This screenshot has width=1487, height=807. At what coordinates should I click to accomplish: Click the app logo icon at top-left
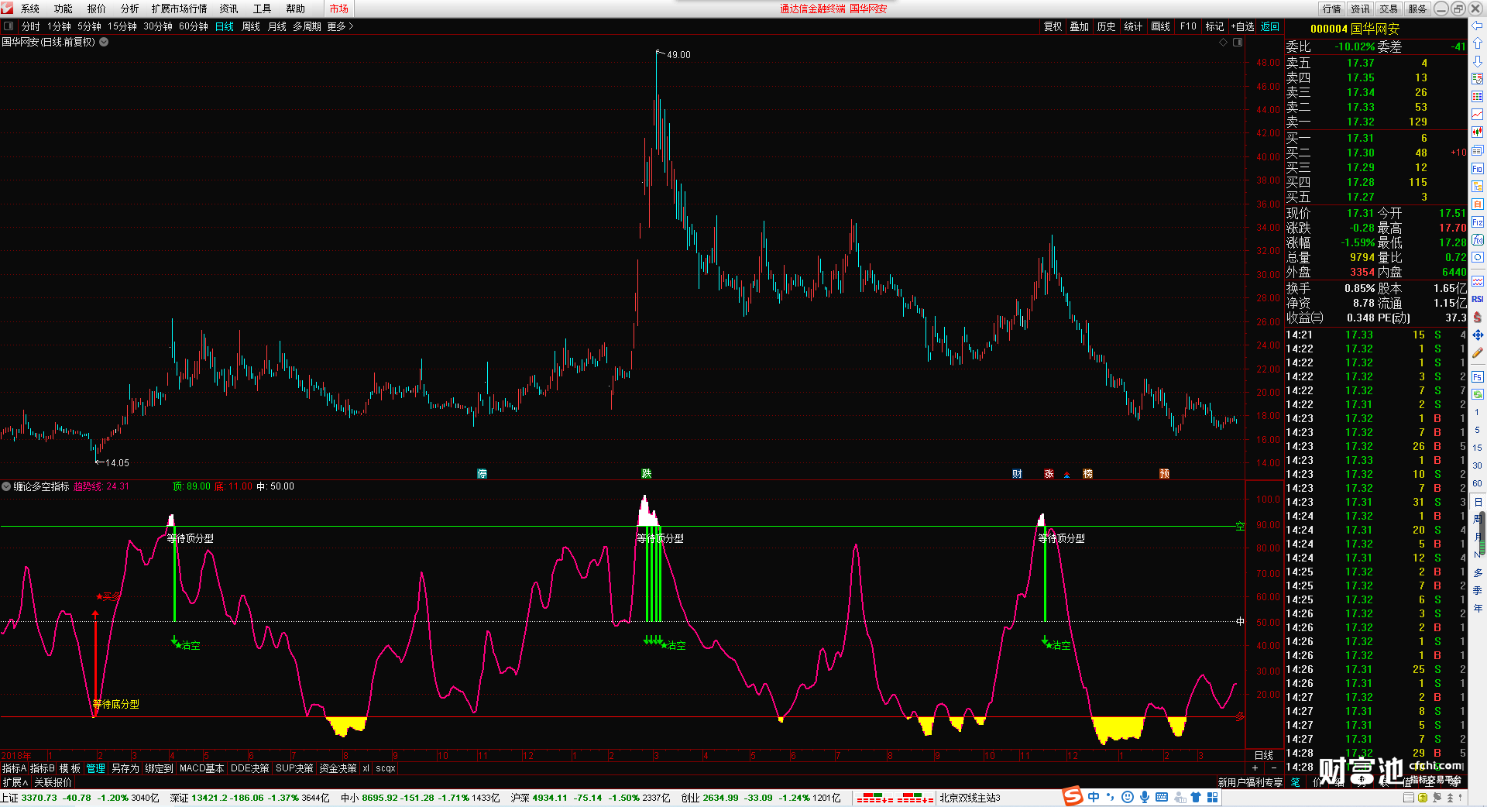click(8, 9)
